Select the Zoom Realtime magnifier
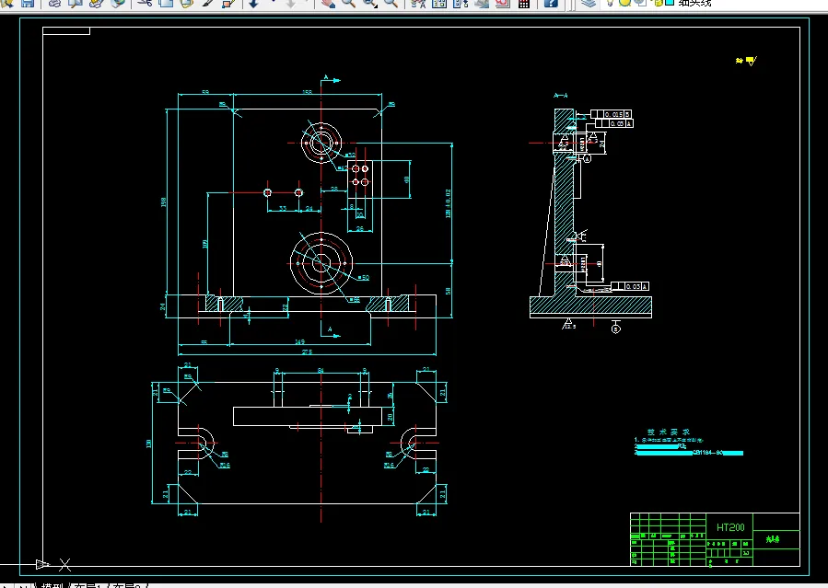This screenshot has width=828, height=588. [348, 3]
